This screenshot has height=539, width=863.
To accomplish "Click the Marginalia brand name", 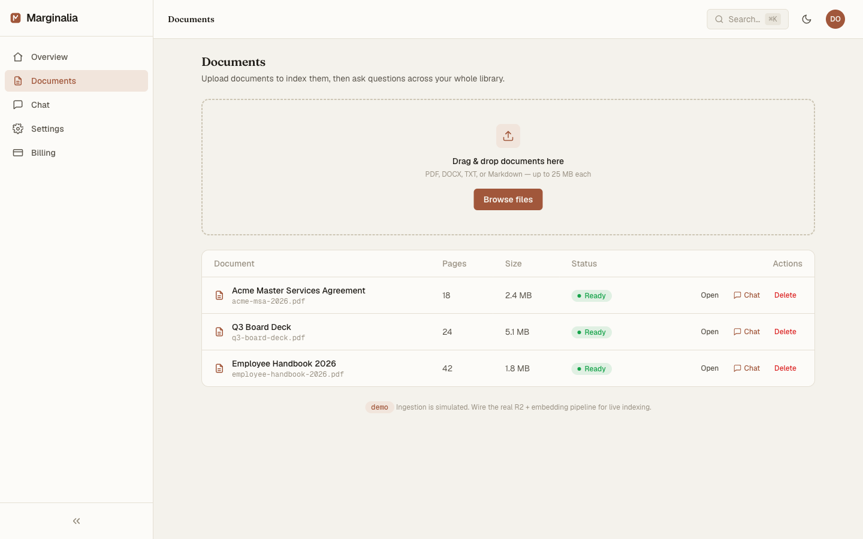I will 52,18.
